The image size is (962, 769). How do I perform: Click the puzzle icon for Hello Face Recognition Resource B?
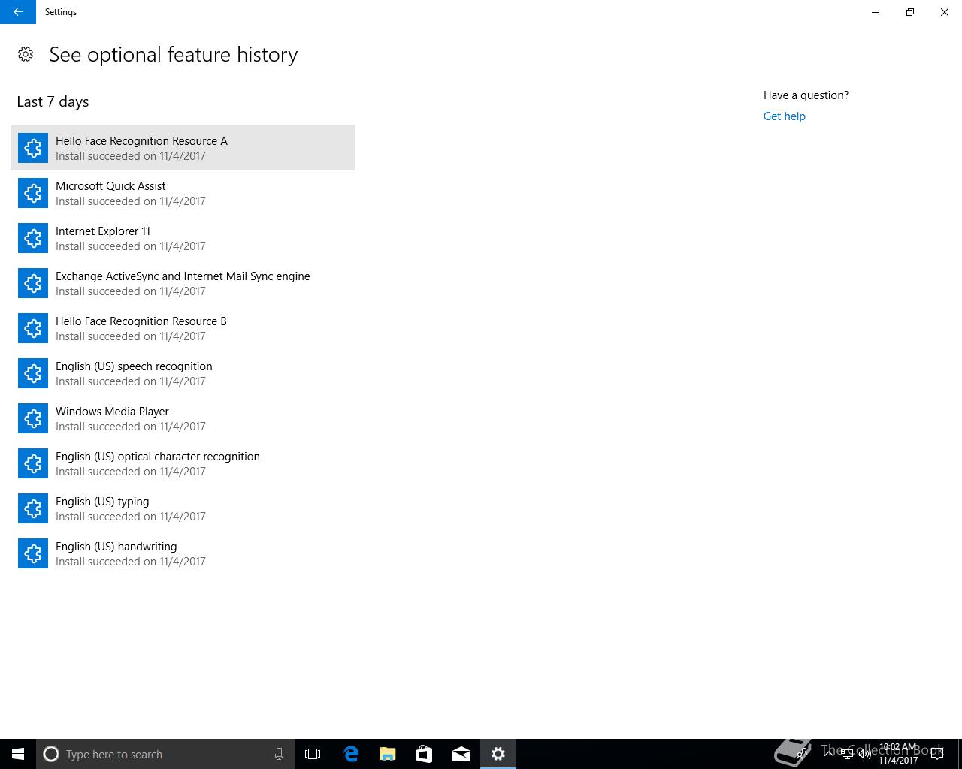click(33, 328)
